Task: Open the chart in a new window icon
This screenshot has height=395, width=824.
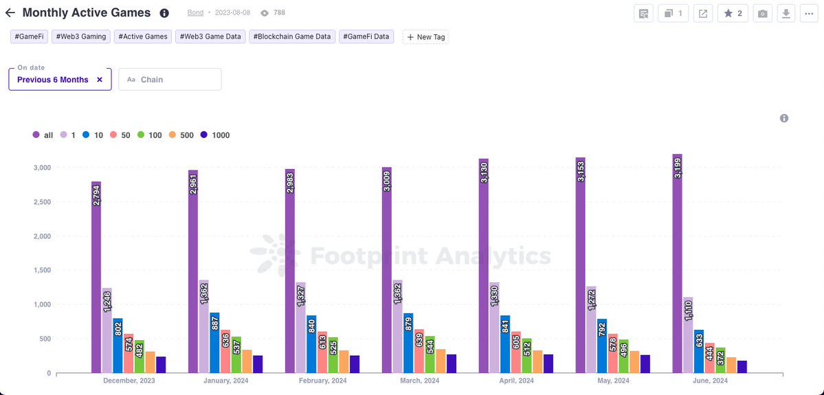Action: (x=703, y=13)
